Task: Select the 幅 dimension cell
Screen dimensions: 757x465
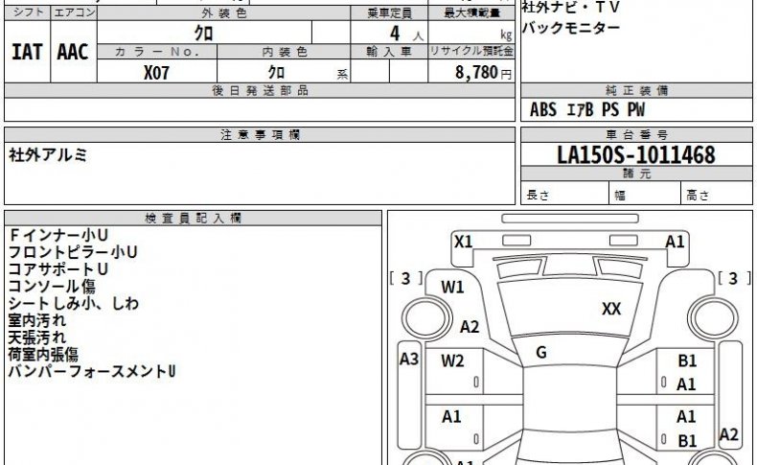Action: [x=645, y=193]
